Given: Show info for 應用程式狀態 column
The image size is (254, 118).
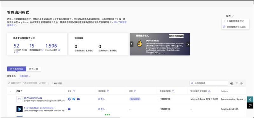Looking at the screenshot, I should (173, 91).
